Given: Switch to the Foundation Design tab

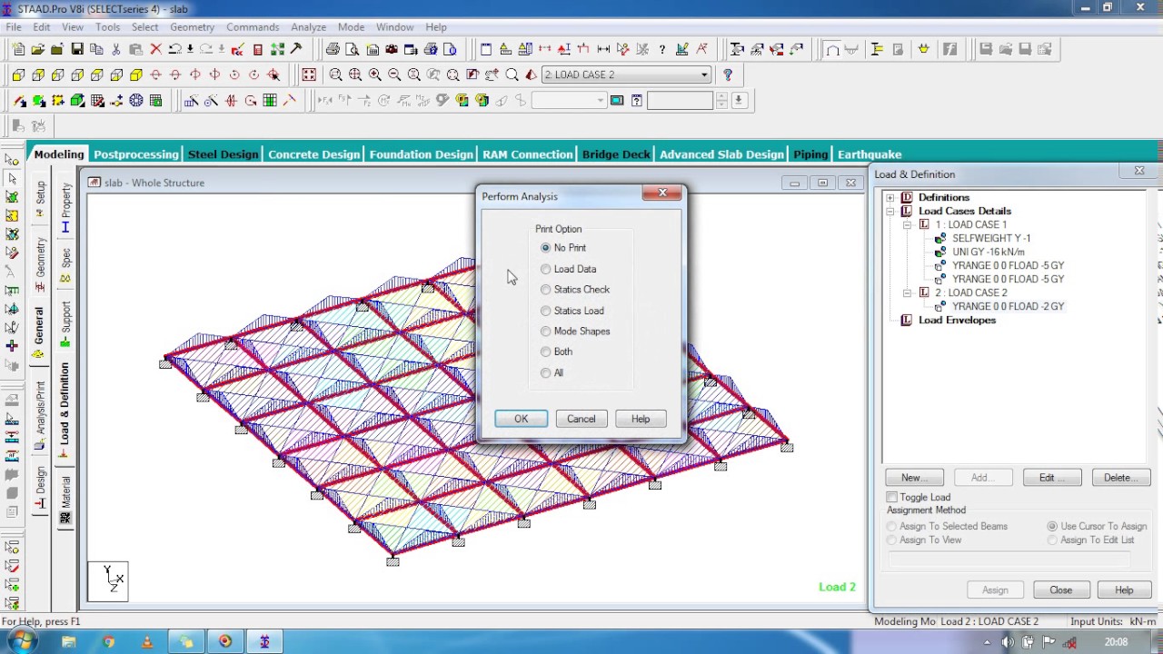Looking at the screenshot, I should pyautogui.click(x=421, y=154).
